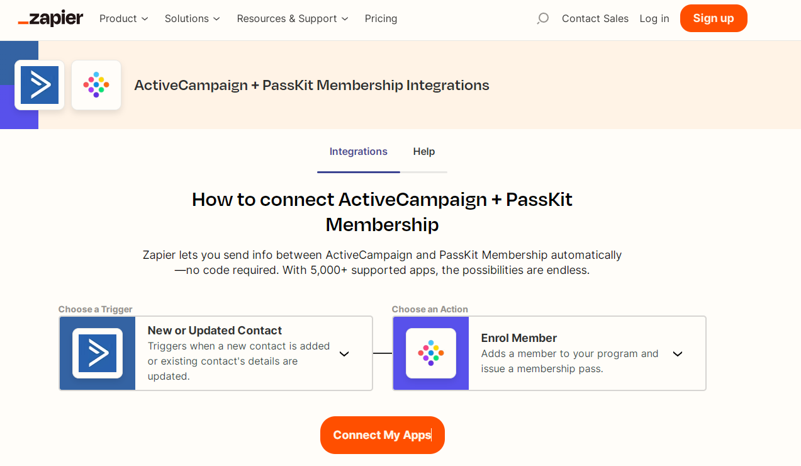Switch to the Help tab
Viewport: 801px width, 466px height.
click(x=424, y=152)
